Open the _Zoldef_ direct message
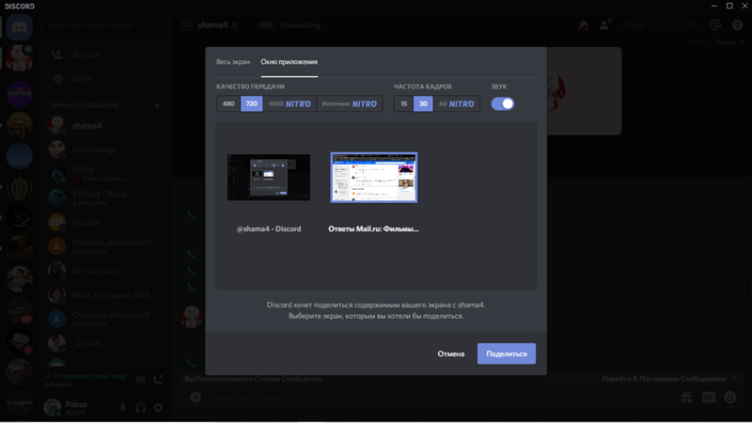 [104, 343]
